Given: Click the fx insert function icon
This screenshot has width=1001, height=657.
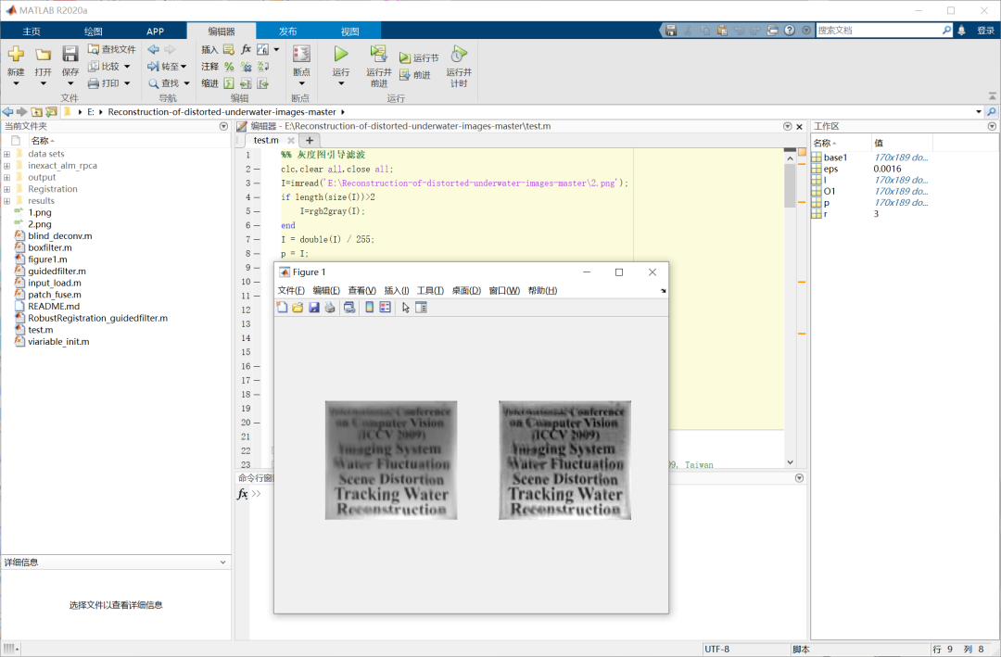Looking at the screenshot, I should (x=246, y=49).
